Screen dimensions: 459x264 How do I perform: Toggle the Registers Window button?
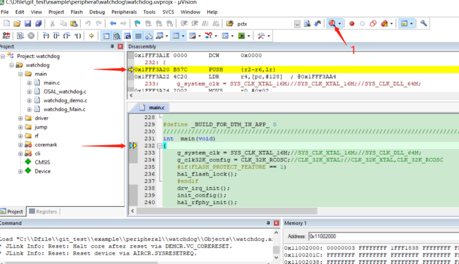pyautogui.click(x=138, y=36)
